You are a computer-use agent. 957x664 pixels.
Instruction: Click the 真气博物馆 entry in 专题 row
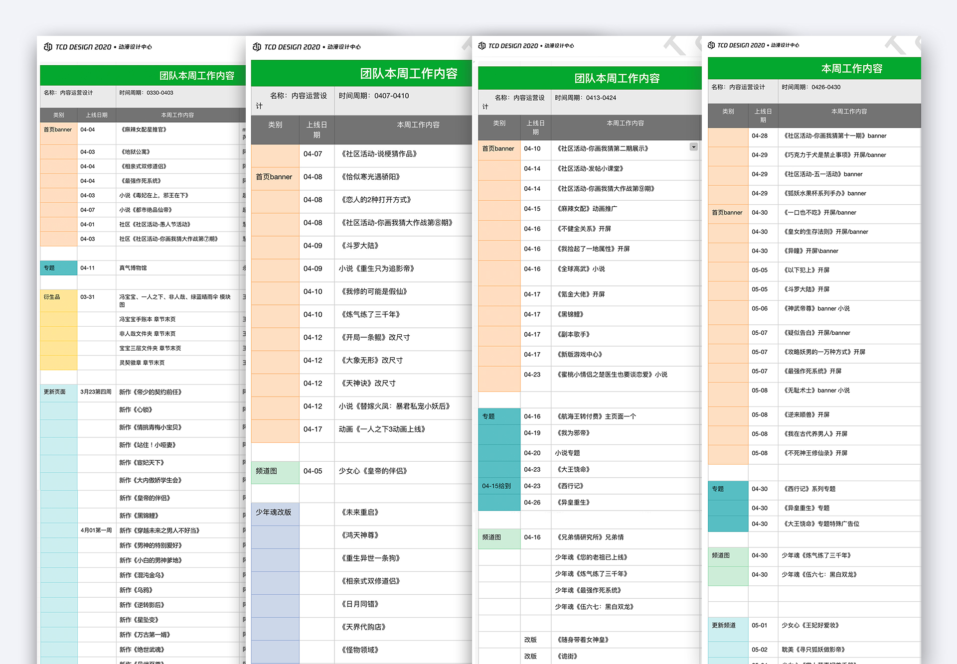133,268
